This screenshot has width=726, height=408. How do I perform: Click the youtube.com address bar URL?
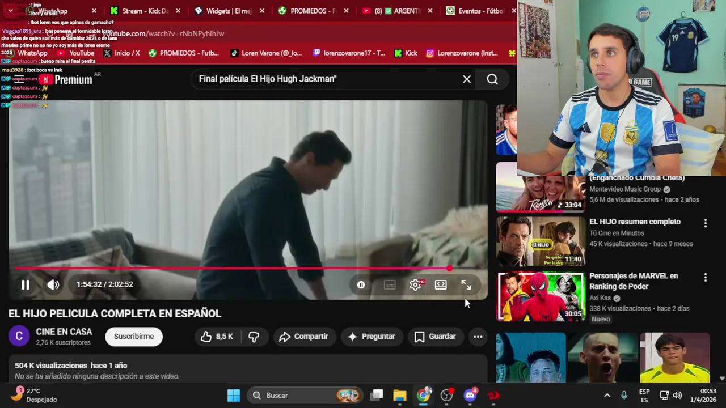point(163,34)
